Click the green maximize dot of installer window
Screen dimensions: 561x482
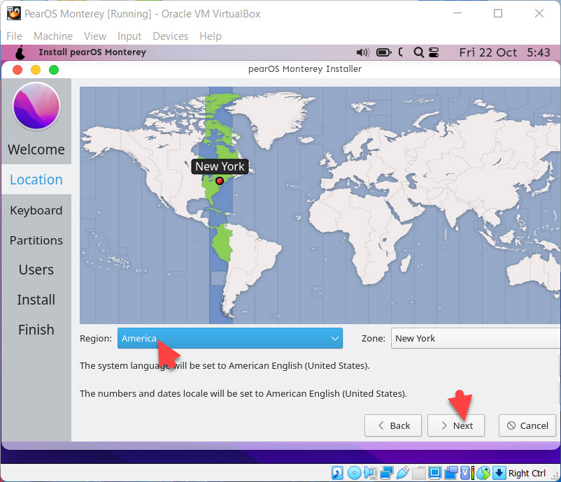[54, 70]
